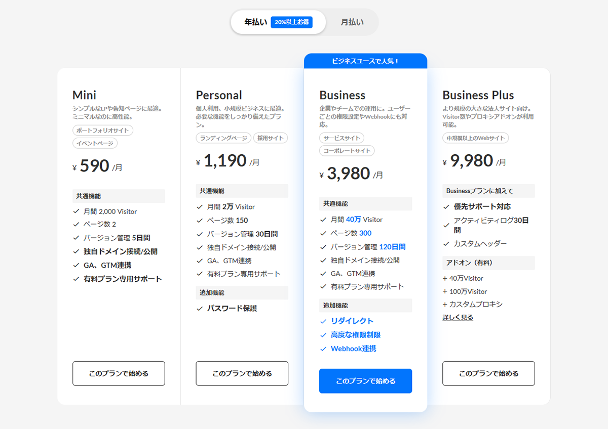608x429 pixels.
Task: Toggle the Business plan's このプランで始める button
Action: click(365, 381)
